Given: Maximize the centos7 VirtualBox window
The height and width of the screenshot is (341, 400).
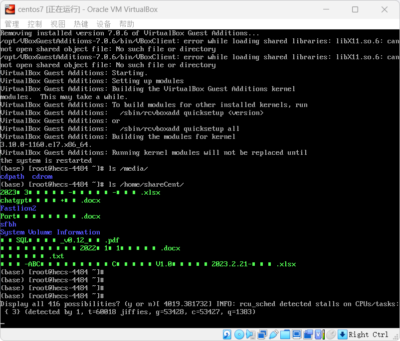Looking at the screenshot, I should [355, 9].
